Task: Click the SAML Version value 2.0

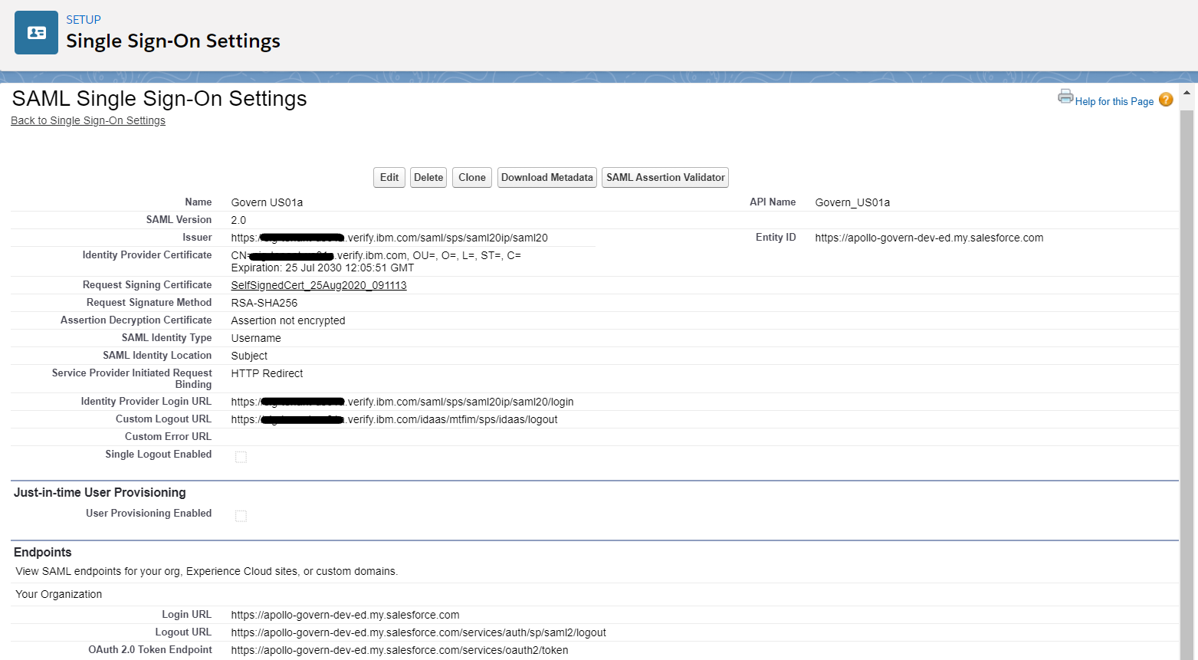Action: pos(238,220)
